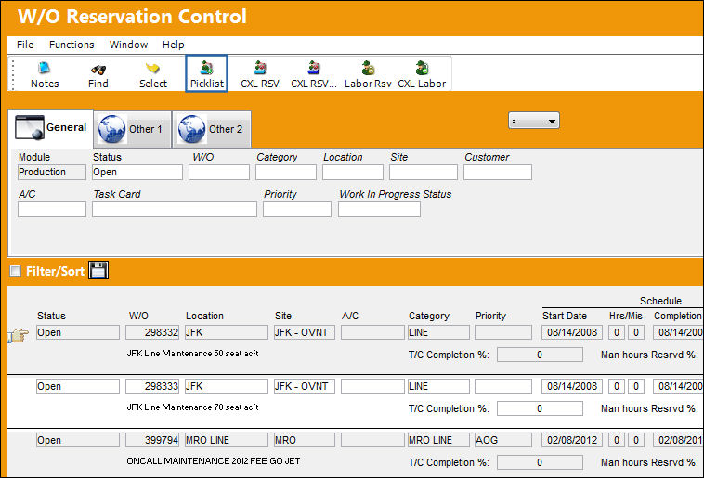Screen dimensions: 704x478
Task: Save filter with floppy disk icon
Action: click(x=98, y=270)
